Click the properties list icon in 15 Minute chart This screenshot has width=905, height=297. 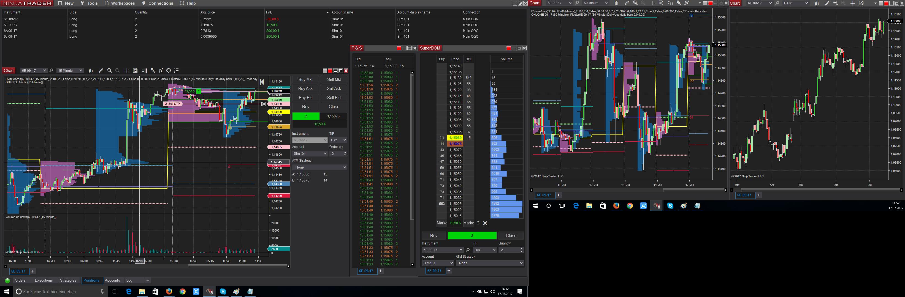point(176,70)
